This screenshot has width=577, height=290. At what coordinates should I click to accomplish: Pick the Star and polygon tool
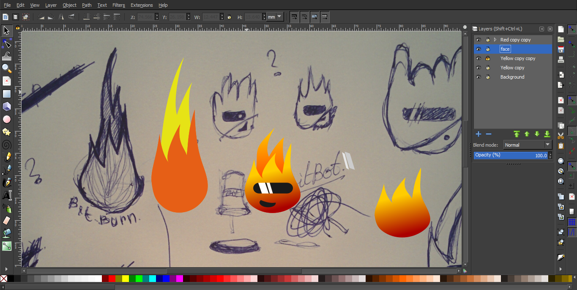click(7, 132)
